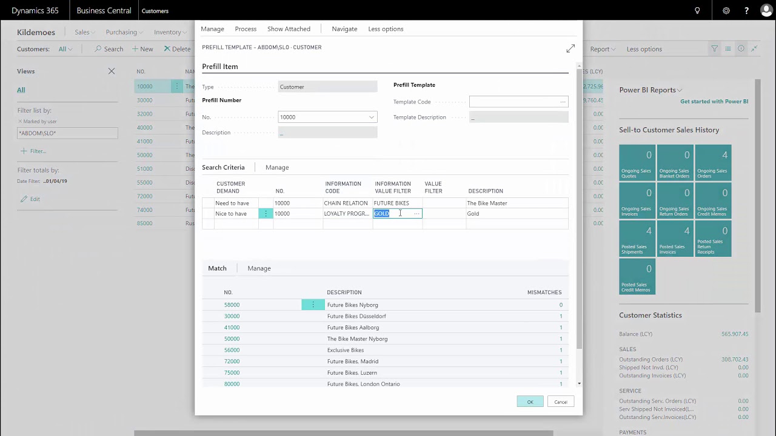Toggle the FactBox info icon on Customers page

(x=741, y=49)
